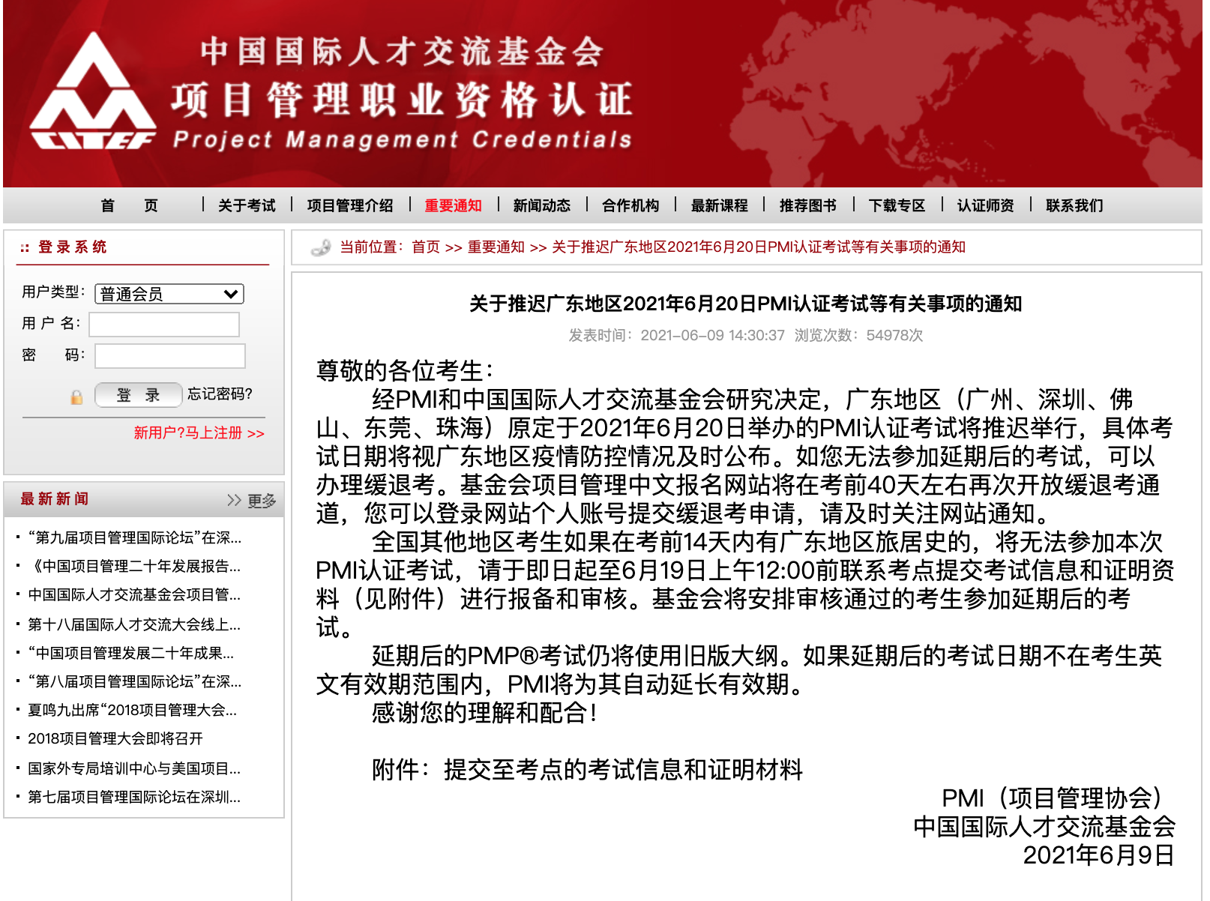Click the 登录 button
This screenshot has width=1210, height=901.
tap(139, 395)
